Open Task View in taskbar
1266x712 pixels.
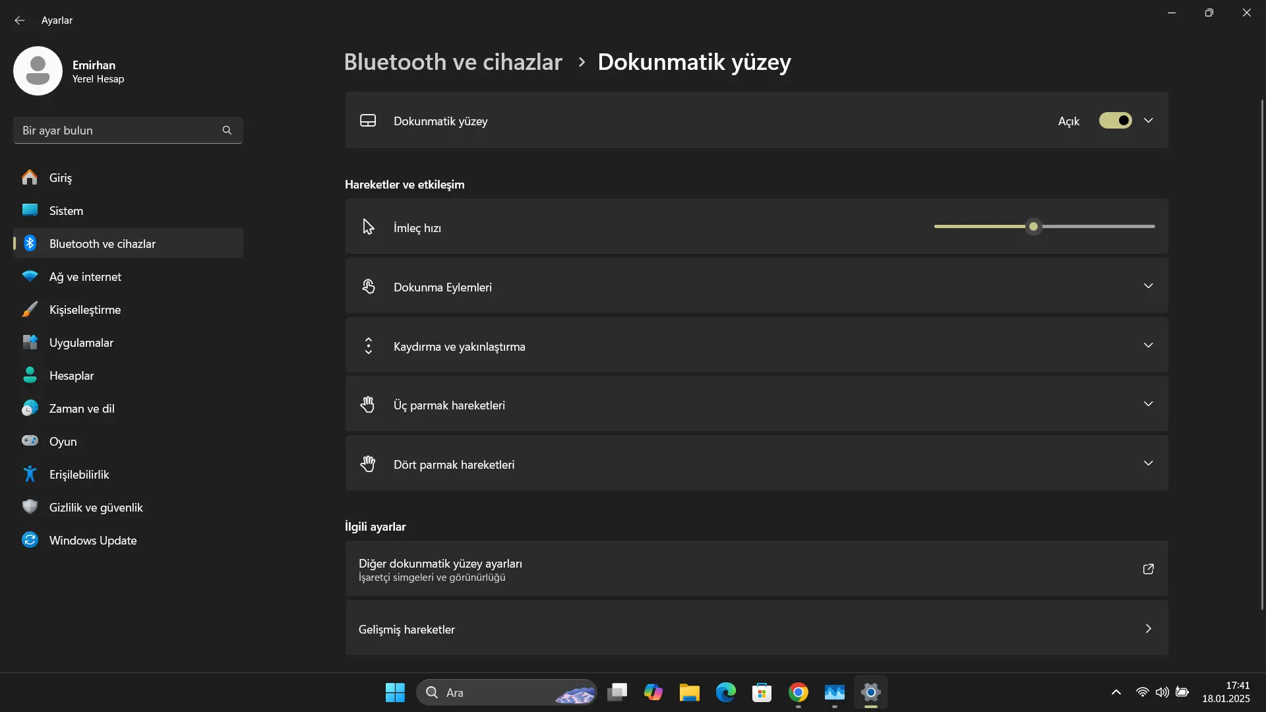(x=617, y=692)
